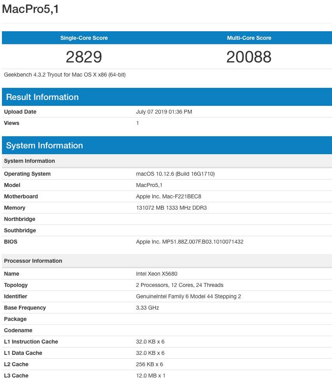Click the blue System Information section header
Viewport: 332px width, 381px height.
pos(167,145)
